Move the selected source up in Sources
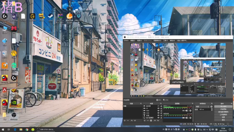The height and width of the screenshot is (132, 234). pos(155,121)
